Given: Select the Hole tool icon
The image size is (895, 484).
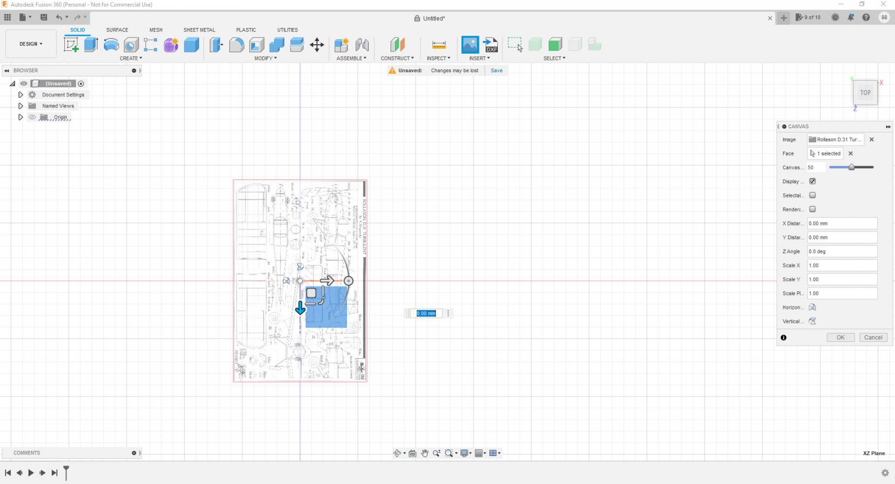Looking at the screenshot, I should point(131,45).
